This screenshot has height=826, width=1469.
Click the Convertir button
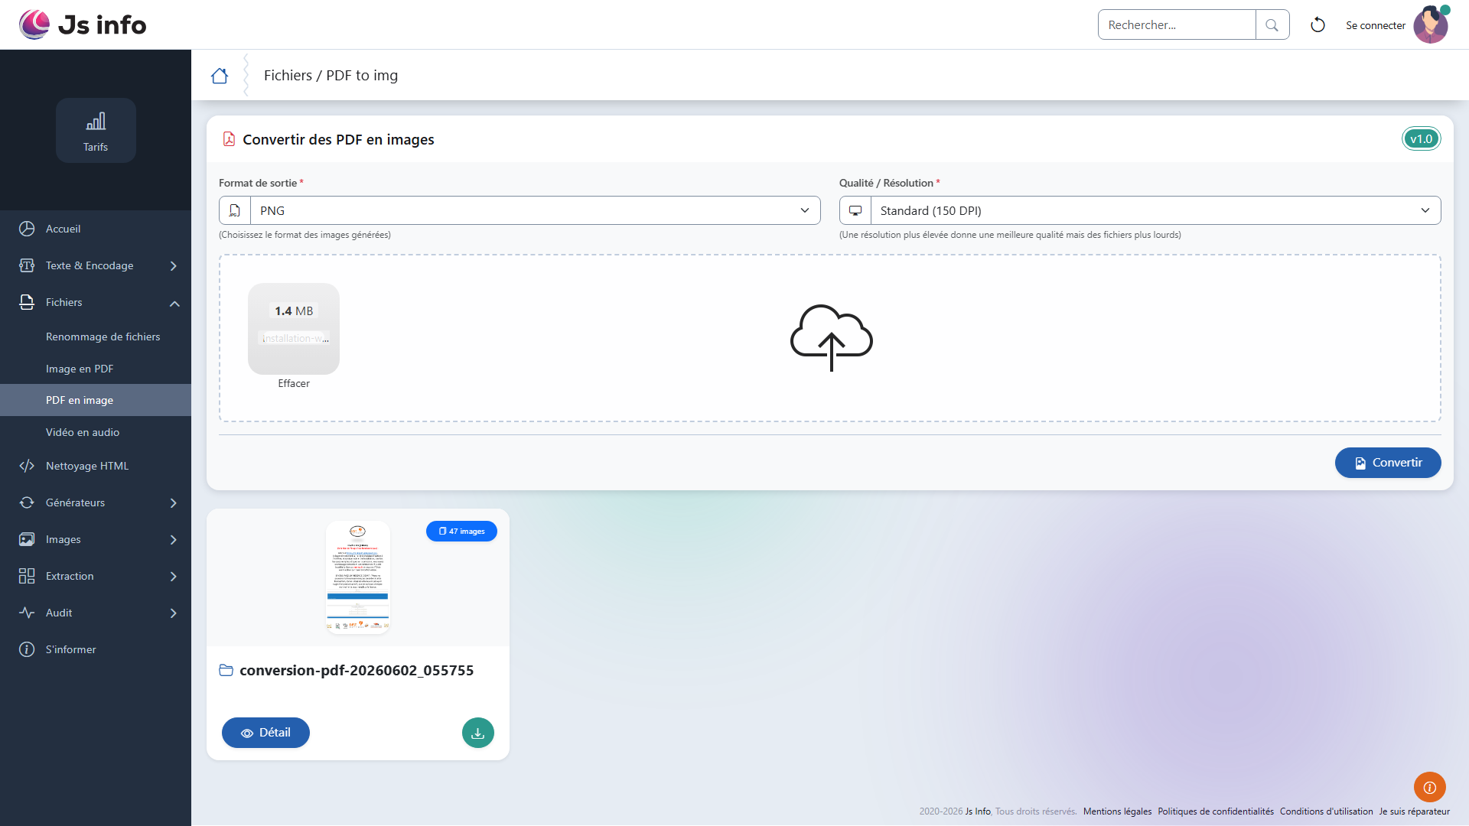point(1388,463)
